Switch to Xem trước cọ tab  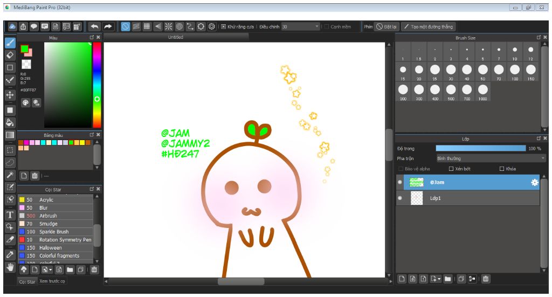click(x=52, y=281)
